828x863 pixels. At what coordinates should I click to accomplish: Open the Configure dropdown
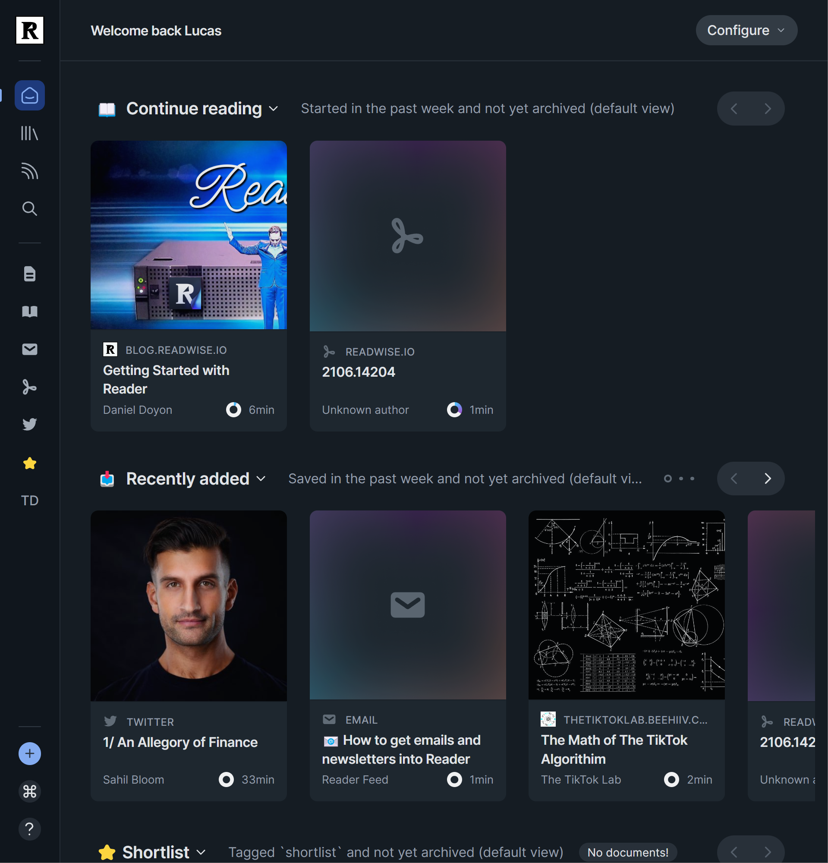coord(746,30)
